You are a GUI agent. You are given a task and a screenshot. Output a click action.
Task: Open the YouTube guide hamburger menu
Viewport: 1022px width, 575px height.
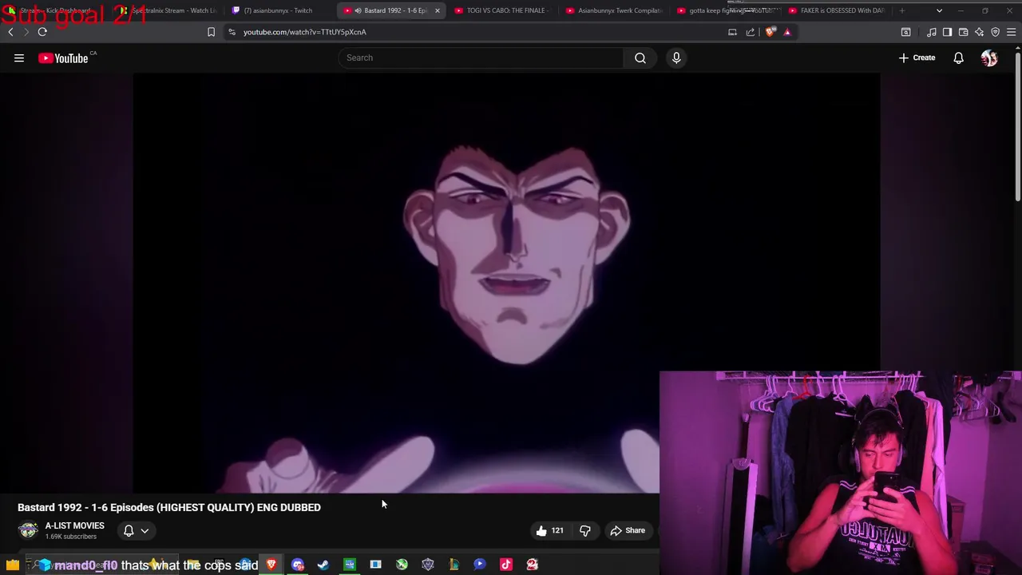click(19, 57)
